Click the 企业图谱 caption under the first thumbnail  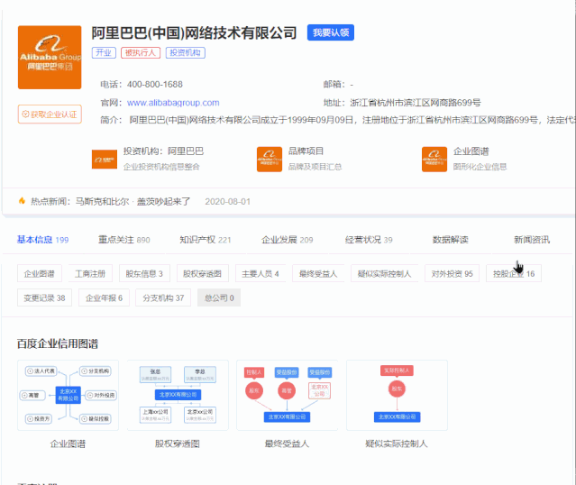pos(68,444)
